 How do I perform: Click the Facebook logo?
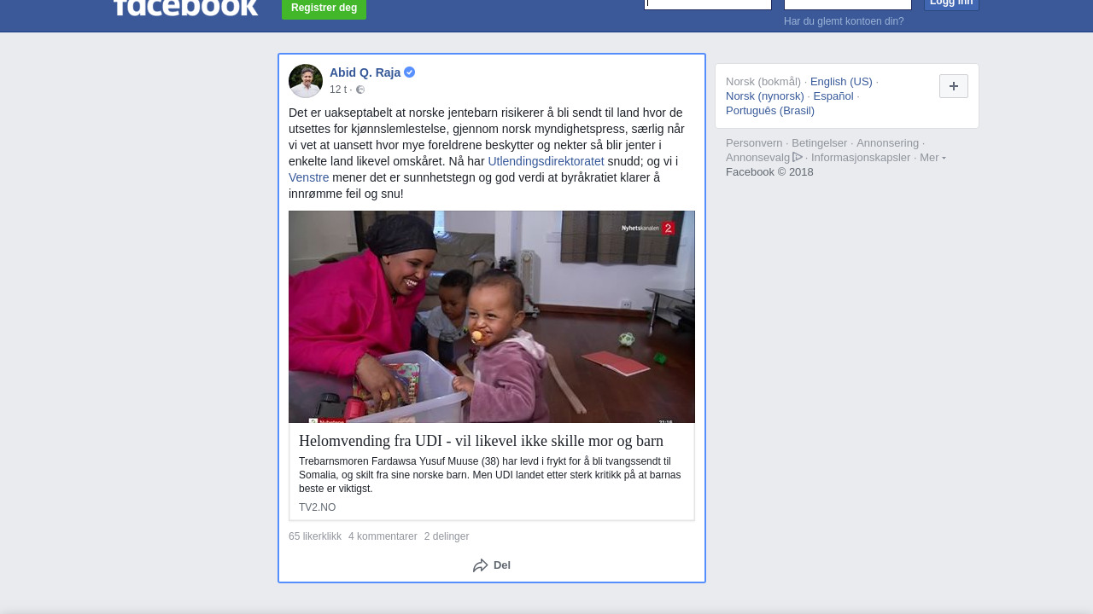185,7
